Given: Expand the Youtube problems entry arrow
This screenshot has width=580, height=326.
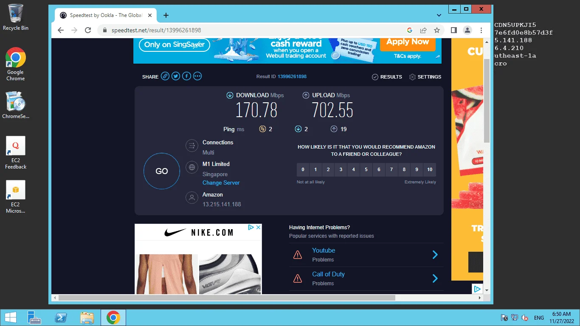Looking at the screenshot, I should click(x=435, y=255).
